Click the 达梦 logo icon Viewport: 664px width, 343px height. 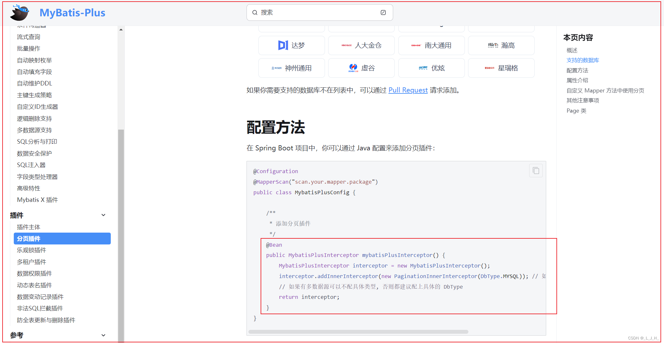click(x=283, y=45)
